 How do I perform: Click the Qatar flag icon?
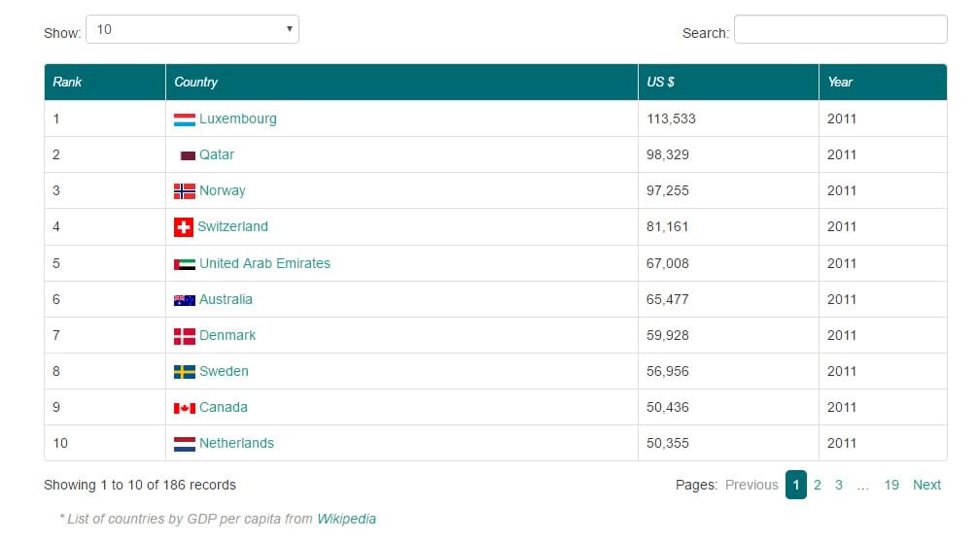188,155
